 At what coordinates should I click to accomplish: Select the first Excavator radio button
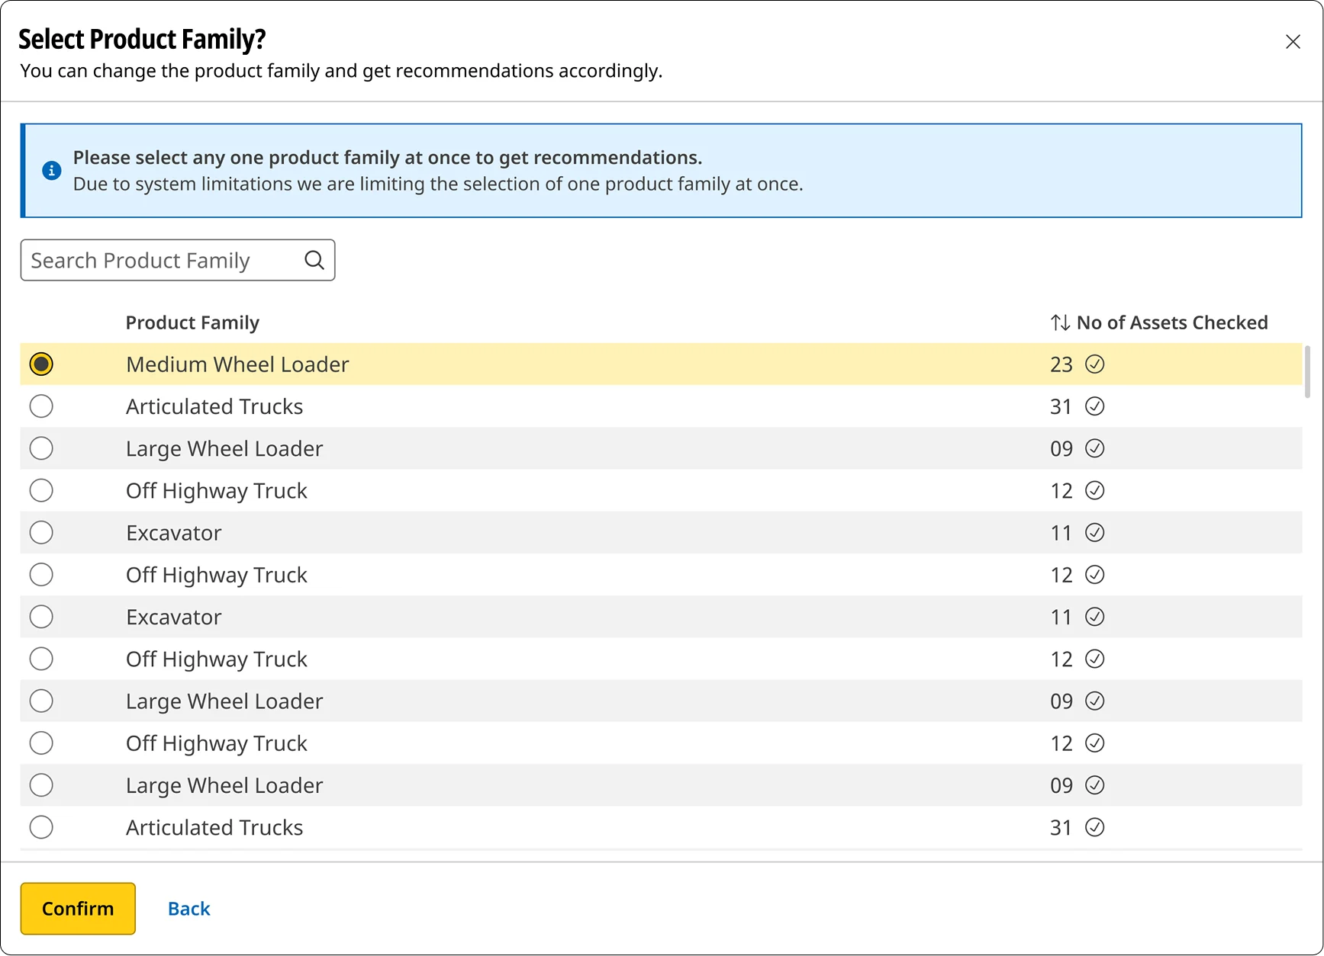pyautogui.click(x=41, y=532)
